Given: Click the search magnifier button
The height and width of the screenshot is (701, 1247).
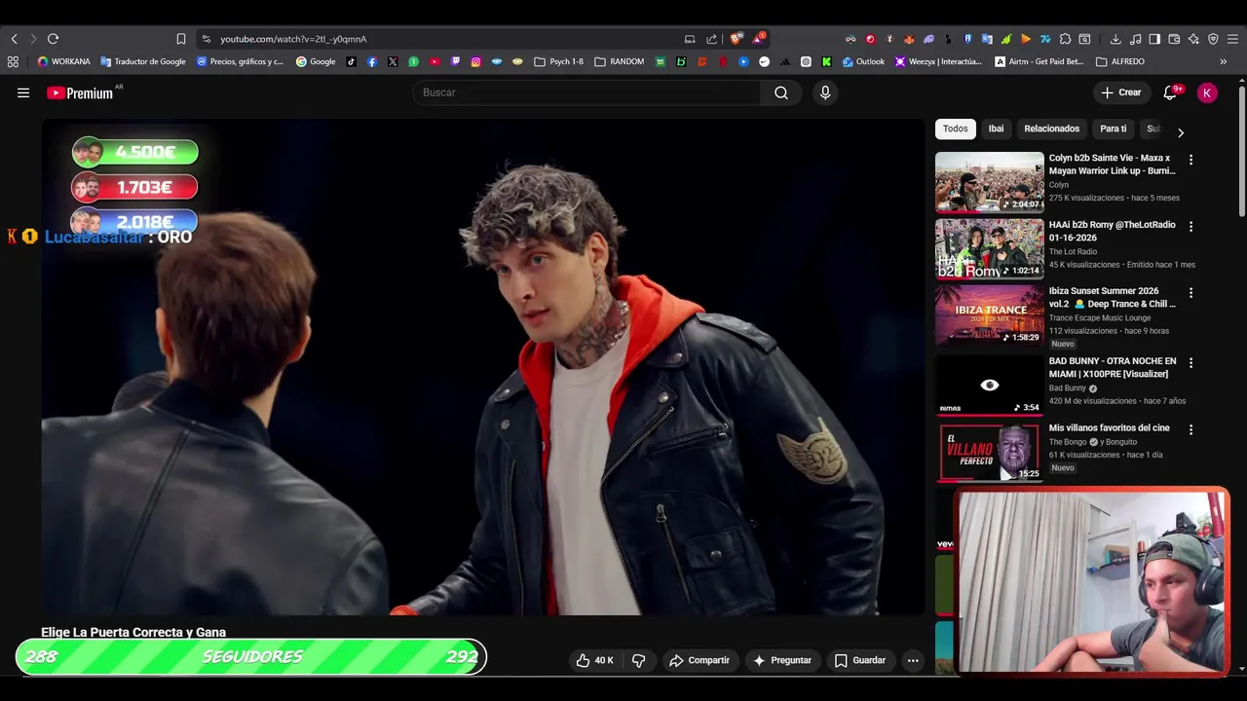Looking at the screenshot, I should tap(781, 92).
